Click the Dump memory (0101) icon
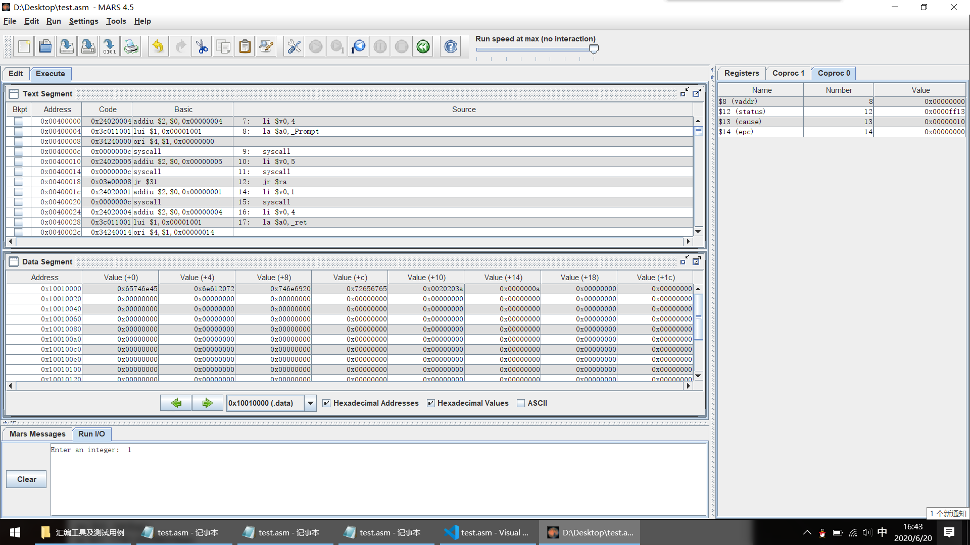The image size is (970, 545). pos(109,47)
